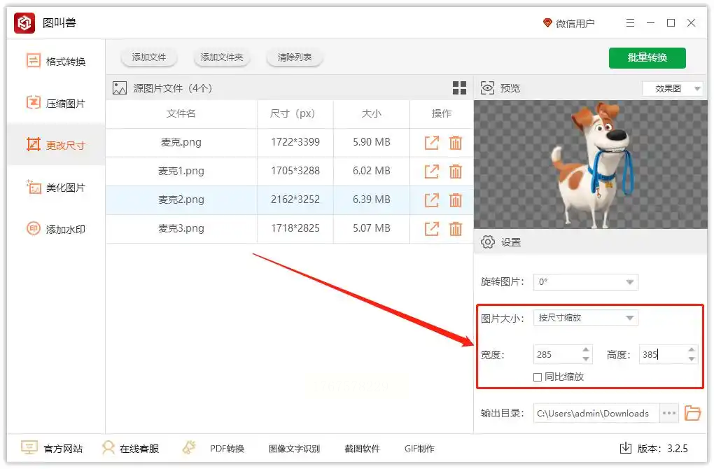714x469 pixels.
Task: Open the hamburger menu icon in title bar
Action: 630,23
